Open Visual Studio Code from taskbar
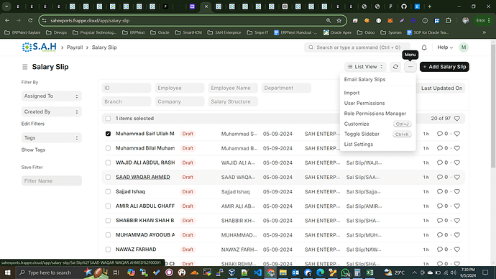This screenshot has height=279, width=496. point(258,273)
